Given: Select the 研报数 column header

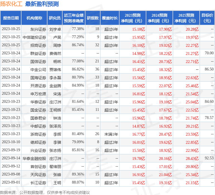Looking at the screenshot, I should tap(93, 18).
